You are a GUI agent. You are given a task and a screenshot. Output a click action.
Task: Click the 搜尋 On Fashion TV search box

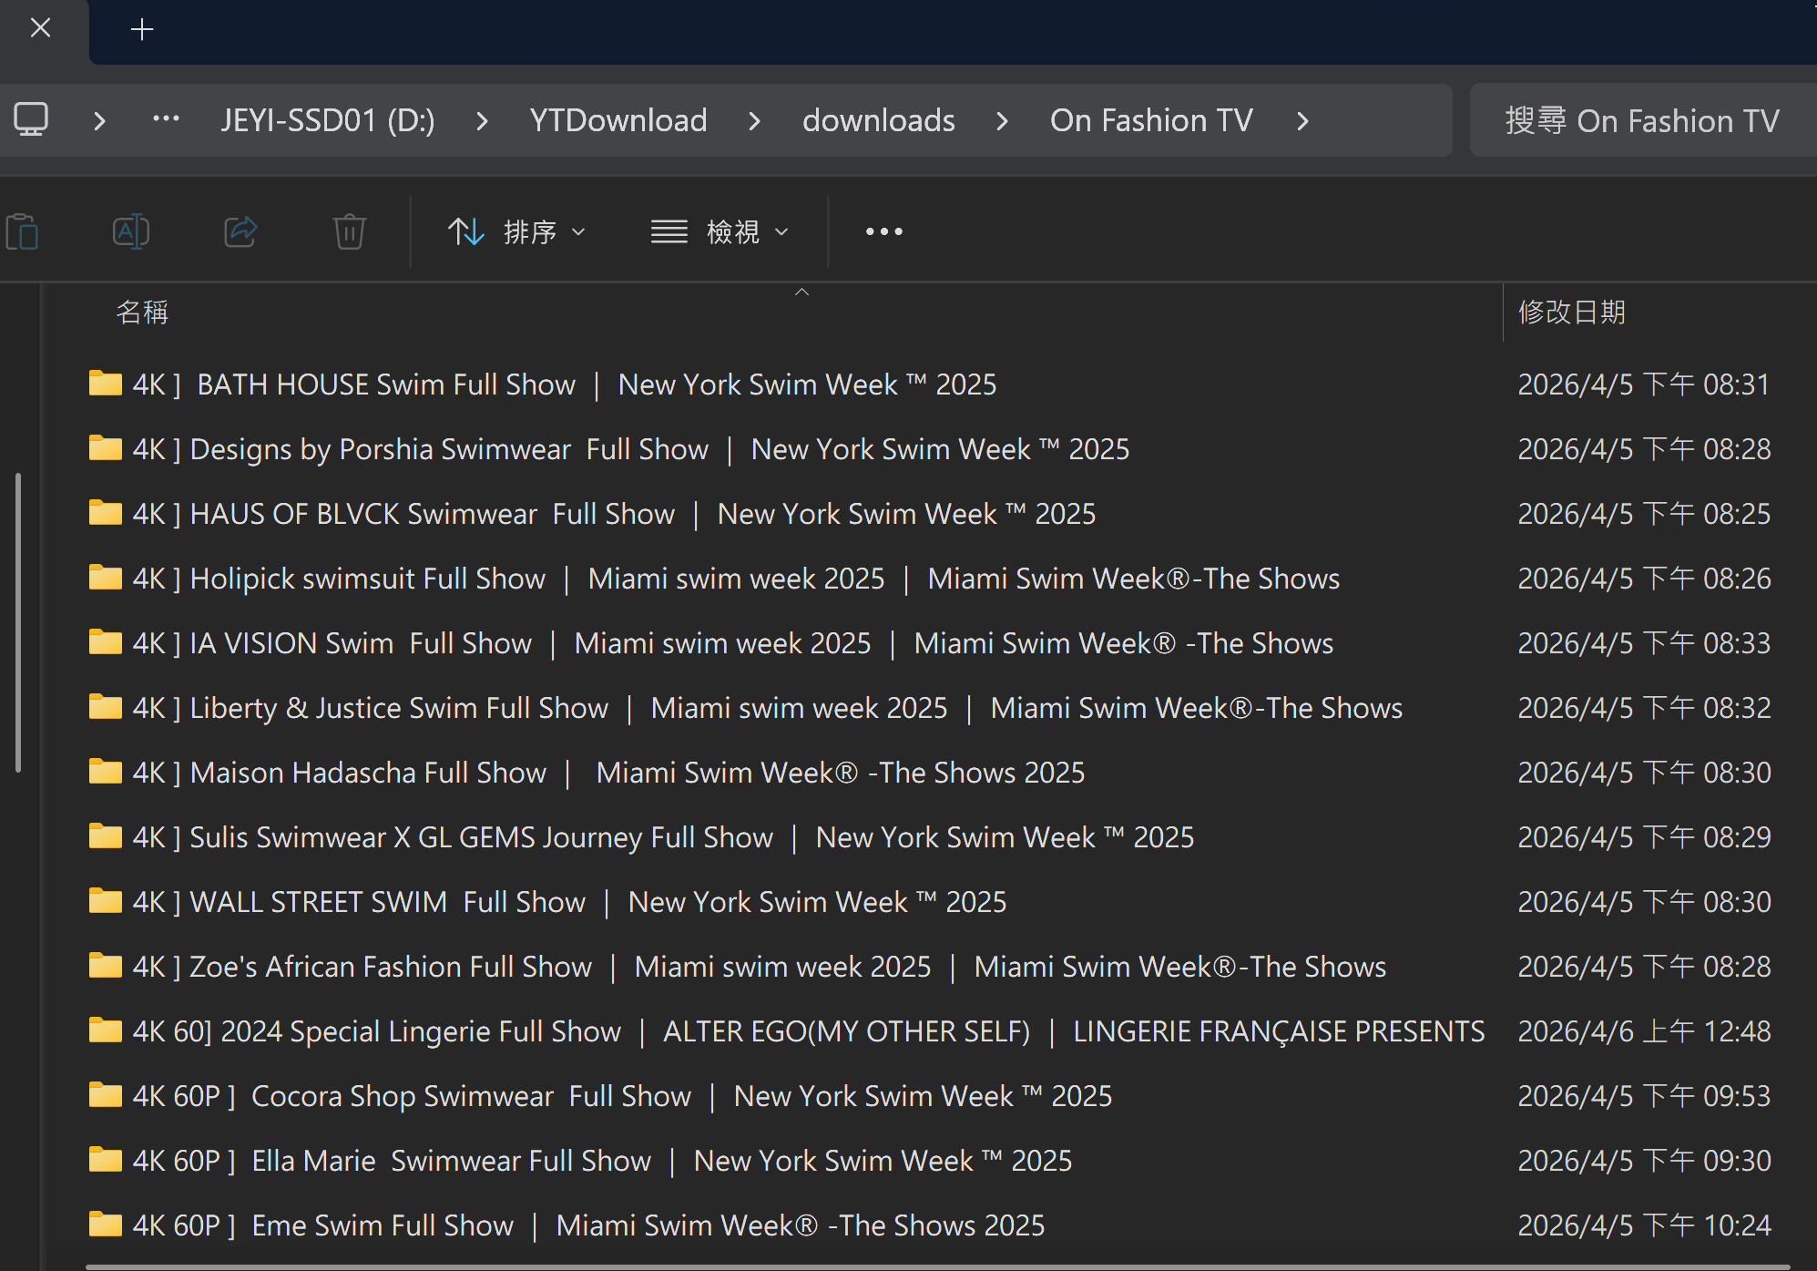pos(1641,120)
